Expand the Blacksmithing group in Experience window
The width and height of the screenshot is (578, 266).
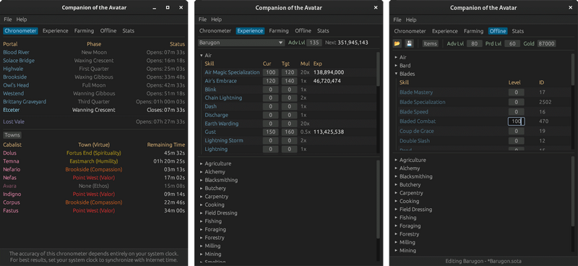point(202,180)
